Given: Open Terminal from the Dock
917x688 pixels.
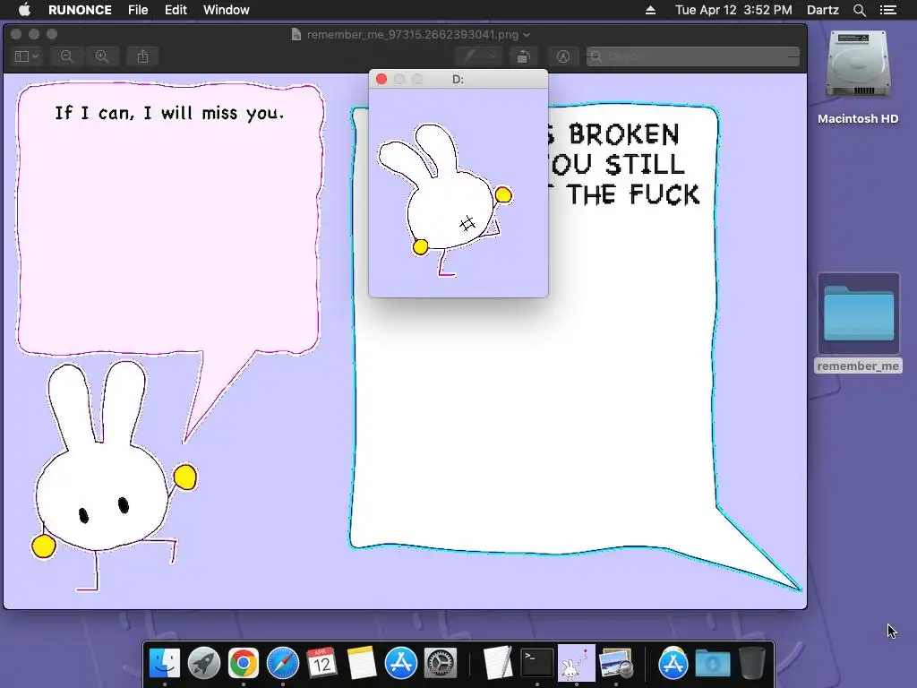Looking at the screenshot, I should tap(537, 664).
